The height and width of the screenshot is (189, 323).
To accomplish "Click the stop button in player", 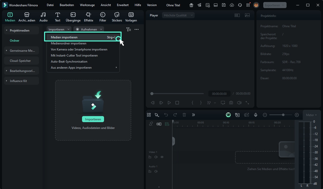I will click(177, 103).
